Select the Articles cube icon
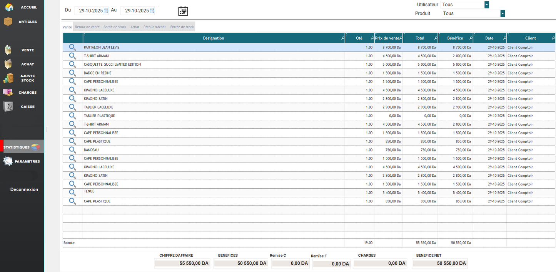Screen dimensions: 556x272 (9, 22)
